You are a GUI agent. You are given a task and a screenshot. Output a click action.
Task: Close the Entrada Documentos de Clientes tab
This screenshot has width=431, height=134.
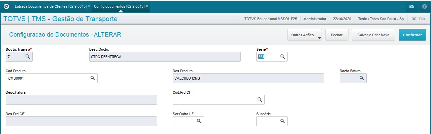pos(89,6)
